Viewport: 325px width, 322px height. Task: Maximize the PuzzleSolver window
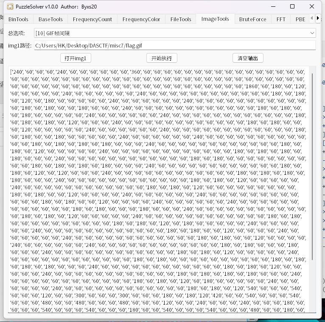click(x=292, y=6)
